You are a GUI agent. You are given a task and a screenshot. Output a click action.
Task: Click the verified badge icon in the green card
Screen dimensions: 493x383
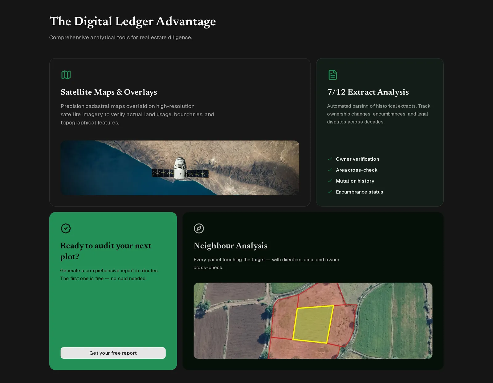click(66, 228)
